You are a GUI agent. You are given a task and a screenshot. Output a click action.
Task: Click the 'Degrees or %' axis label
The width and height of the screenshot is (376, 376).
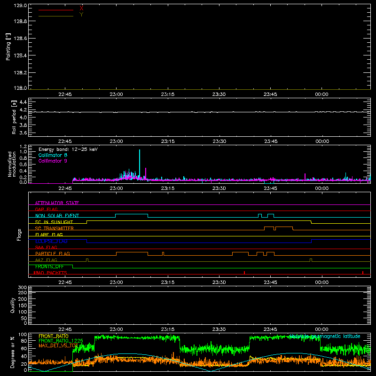pos(12,352)
